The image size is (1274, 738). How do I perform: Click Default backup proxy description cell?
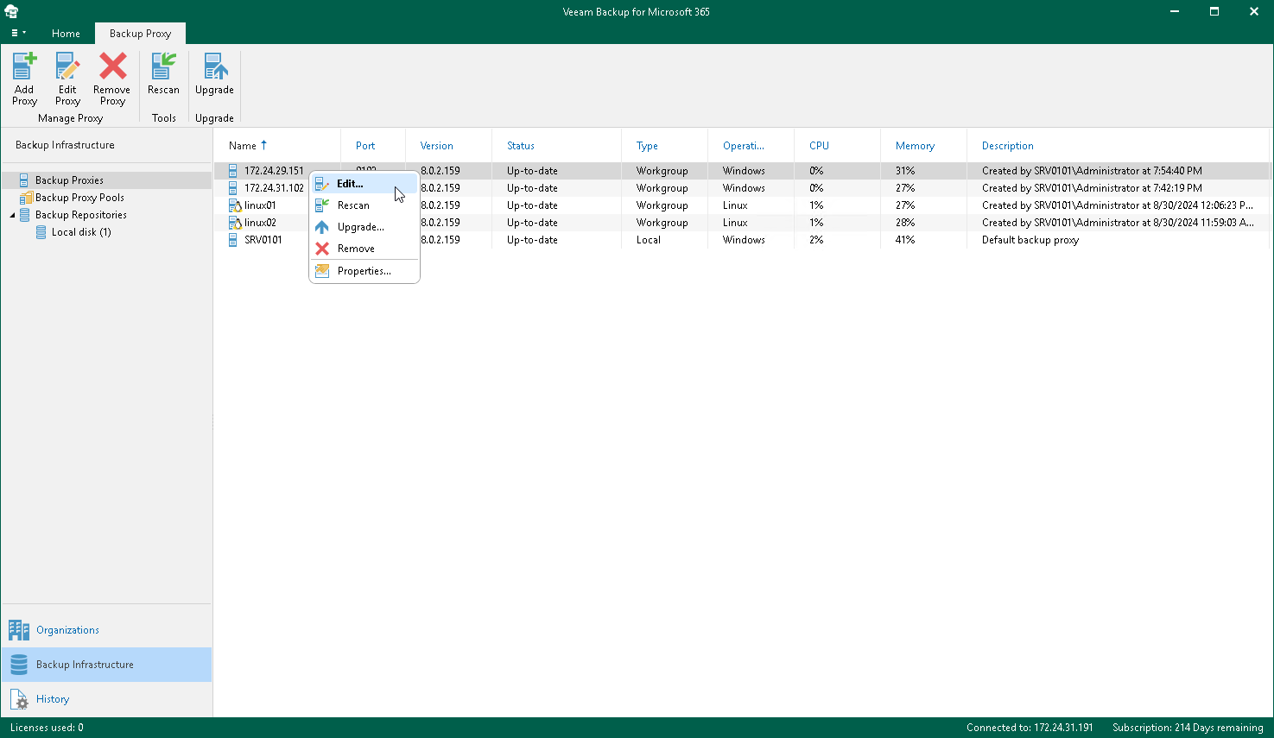(x=1030, y=240)
